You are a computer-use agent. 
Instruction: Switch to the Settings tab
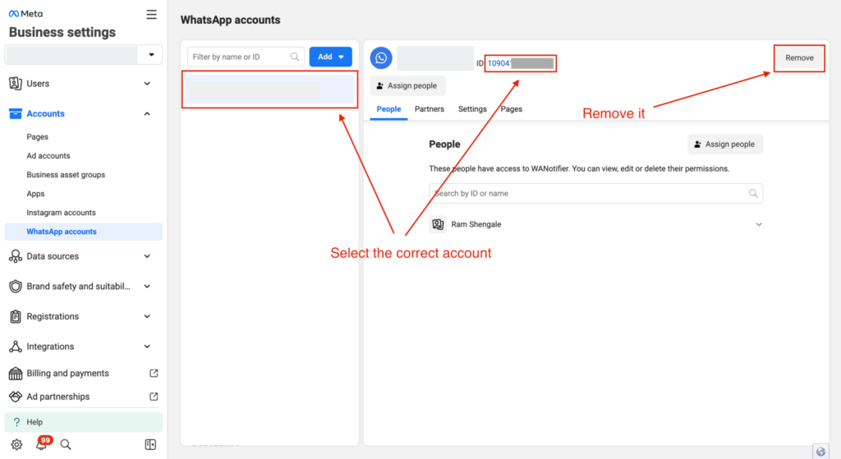pos(472,109)
